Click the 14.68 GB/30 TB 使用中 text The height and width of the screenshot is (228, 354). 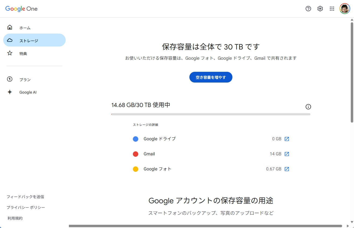point(141,105)
